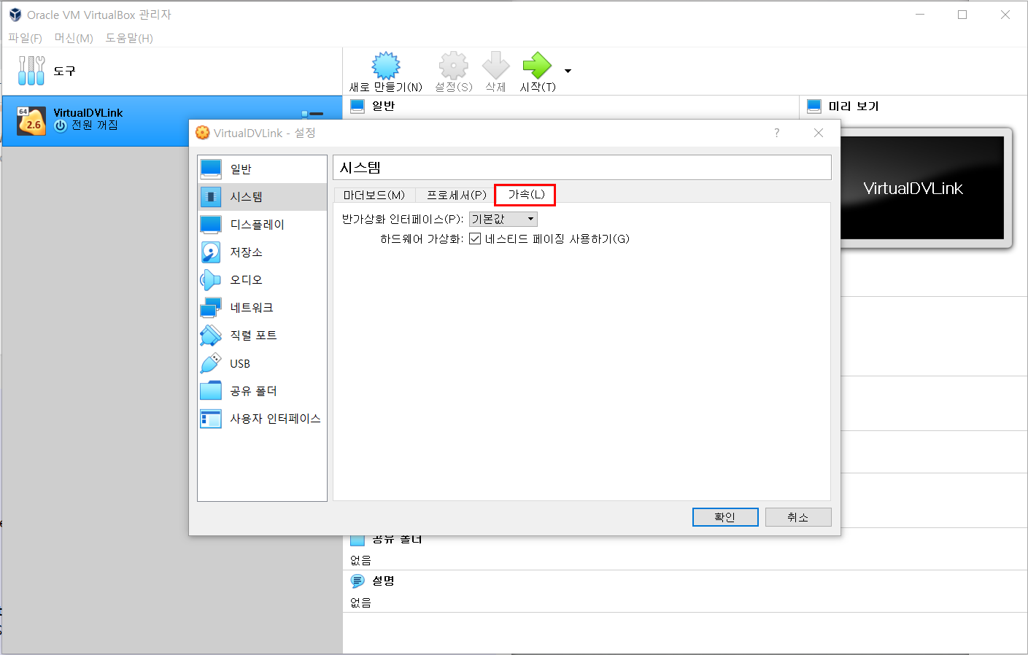Select the 시스템 category in the sidebar
Image resolution: width=1028 pixels, height=655 pixels.
pos(262,197)
